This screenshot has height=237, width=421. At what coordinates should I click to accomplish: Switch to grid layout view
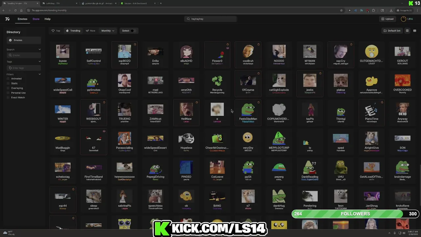point(407,31)
